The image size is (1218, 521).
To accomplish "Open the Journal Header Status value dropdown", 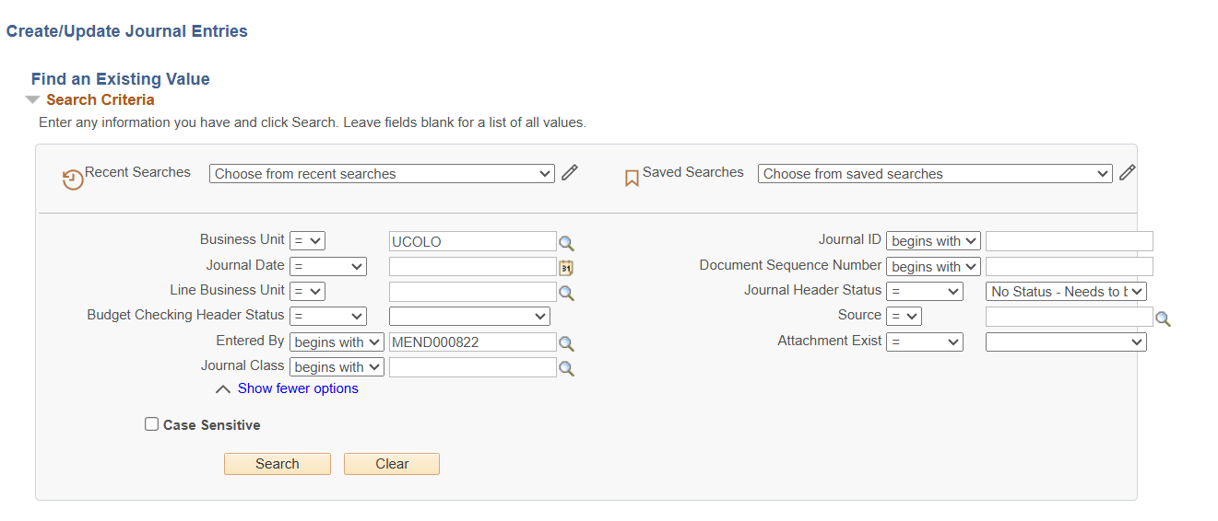I will tap(1066, 292).
